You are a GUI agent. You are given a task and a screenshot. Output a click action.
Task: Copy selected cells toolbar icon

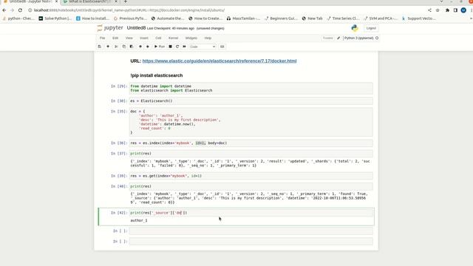[124, 47]
